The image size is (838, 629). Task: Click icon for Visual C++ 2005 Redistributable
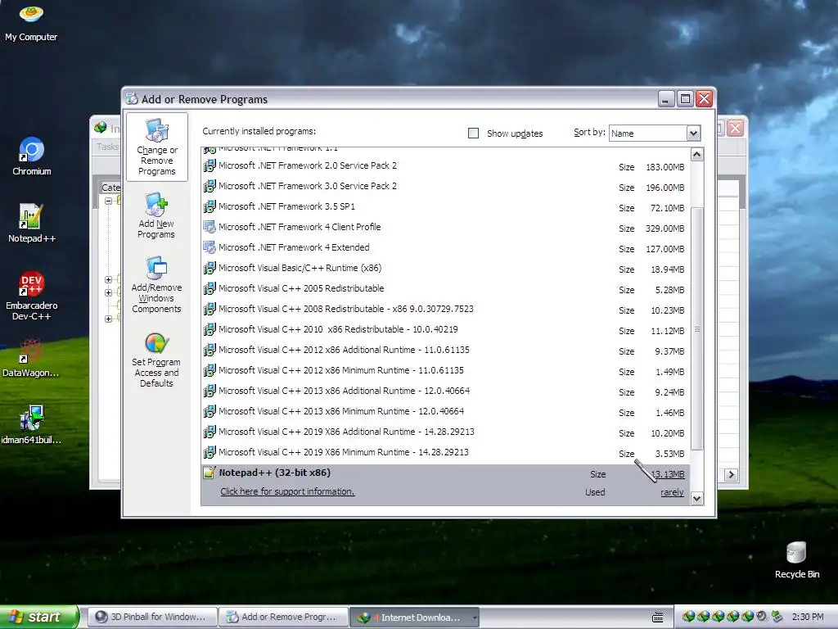(209, 288)
